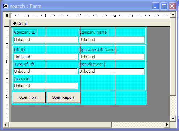Click the horizontal scrollbar left arrow

(x=5, y=124)
